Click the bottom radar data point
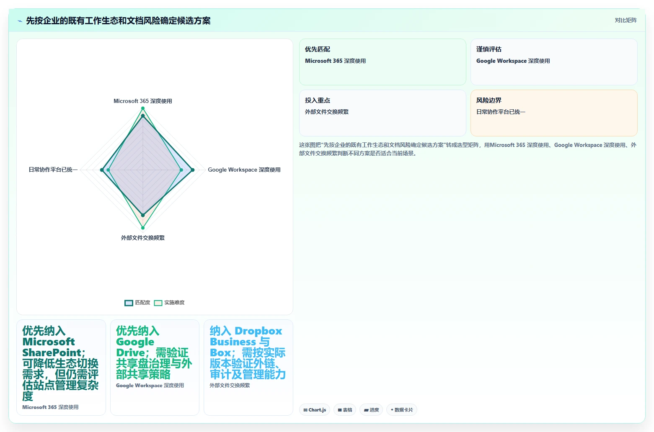The image size is (654, 432). pos(143,228)
